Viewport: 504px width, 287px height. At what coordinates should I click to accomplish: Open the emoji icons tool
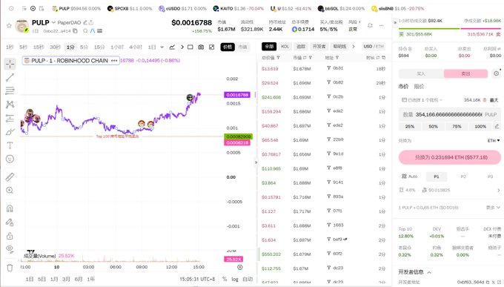point(10,159)
